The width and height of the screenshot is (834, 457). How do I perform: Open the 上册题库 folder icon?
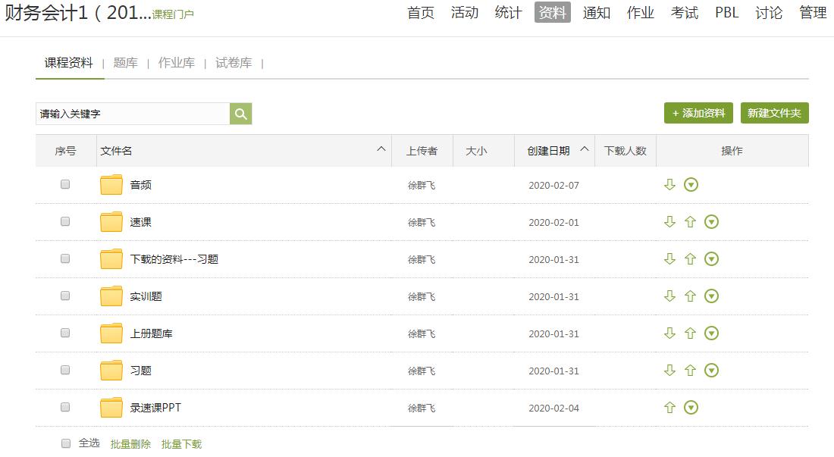pyautogui.click(x=111, y=333)
